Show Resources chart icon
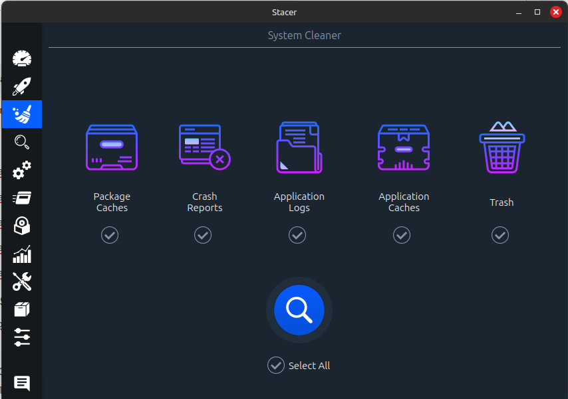 22,254
